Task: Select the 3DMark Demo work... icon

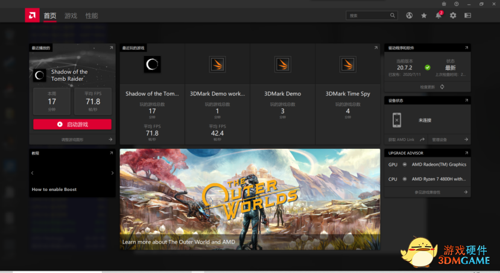Action: (218, 64)
